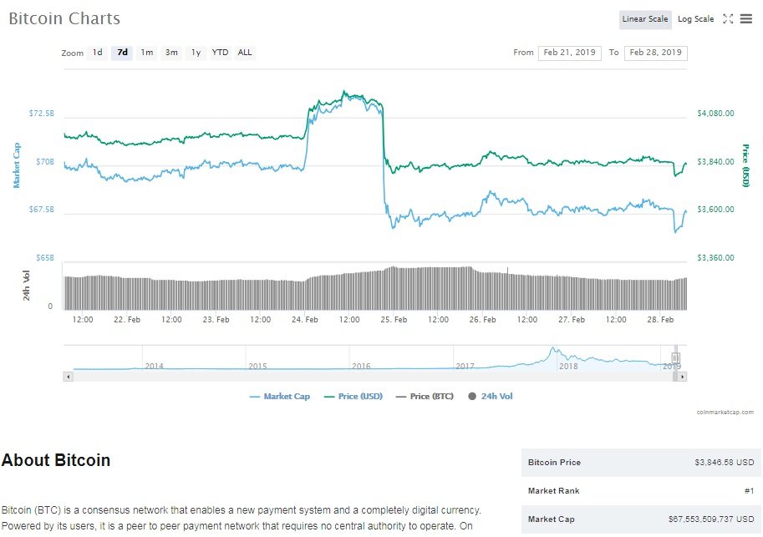763x537 pixels.
Task: Toggle 24h Vol series in legend
Action: point(491,397)
